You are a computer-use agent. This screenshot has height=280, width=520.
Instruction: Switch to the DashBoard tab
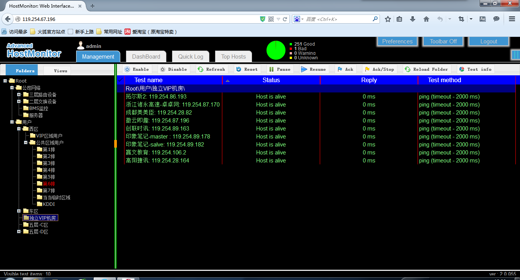click(x=146, y=57)
